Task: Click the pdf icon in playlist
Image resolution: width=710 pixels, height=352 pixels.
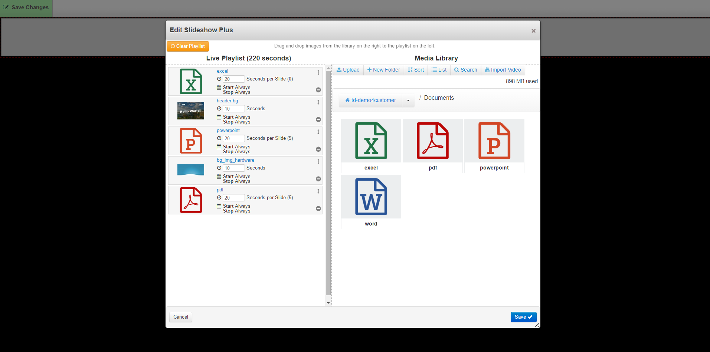Action: tap(191, 200)
